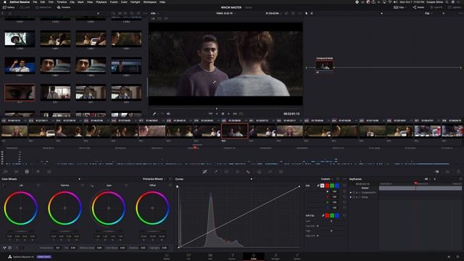The image size is (464, 261).
Task: Adjust the Gain master wheel slider
Action: pyautogui.click(x=109, y=231)
